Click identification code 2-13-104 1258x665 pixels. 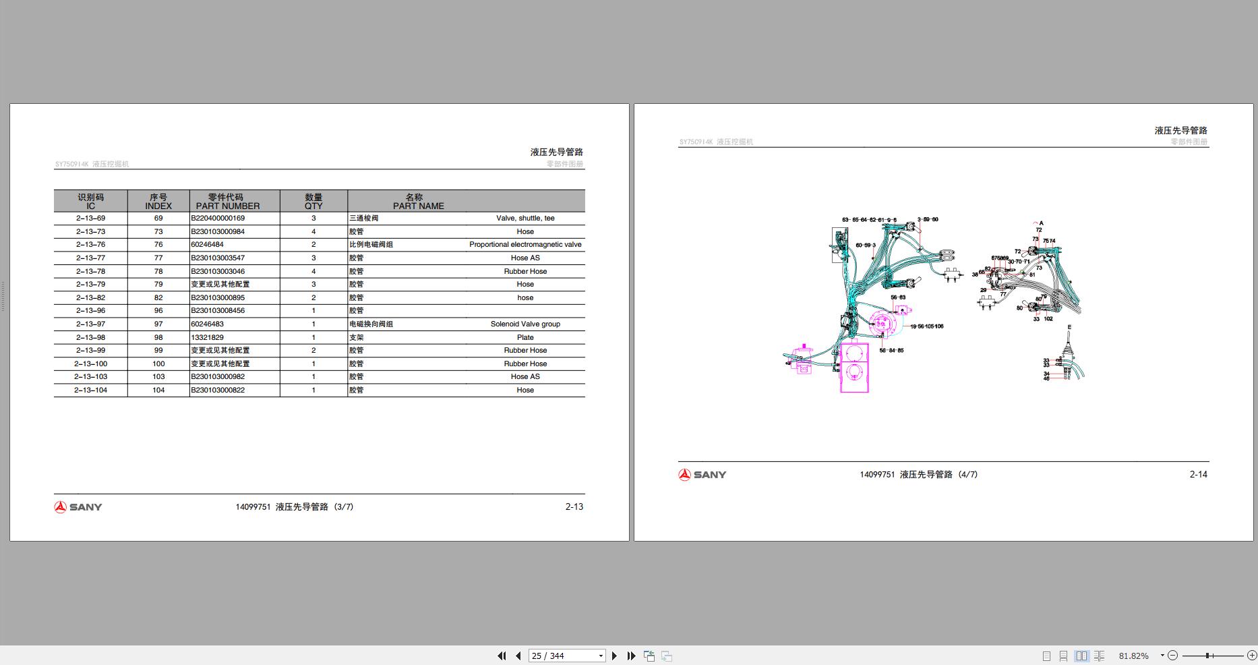pos(90,391)
